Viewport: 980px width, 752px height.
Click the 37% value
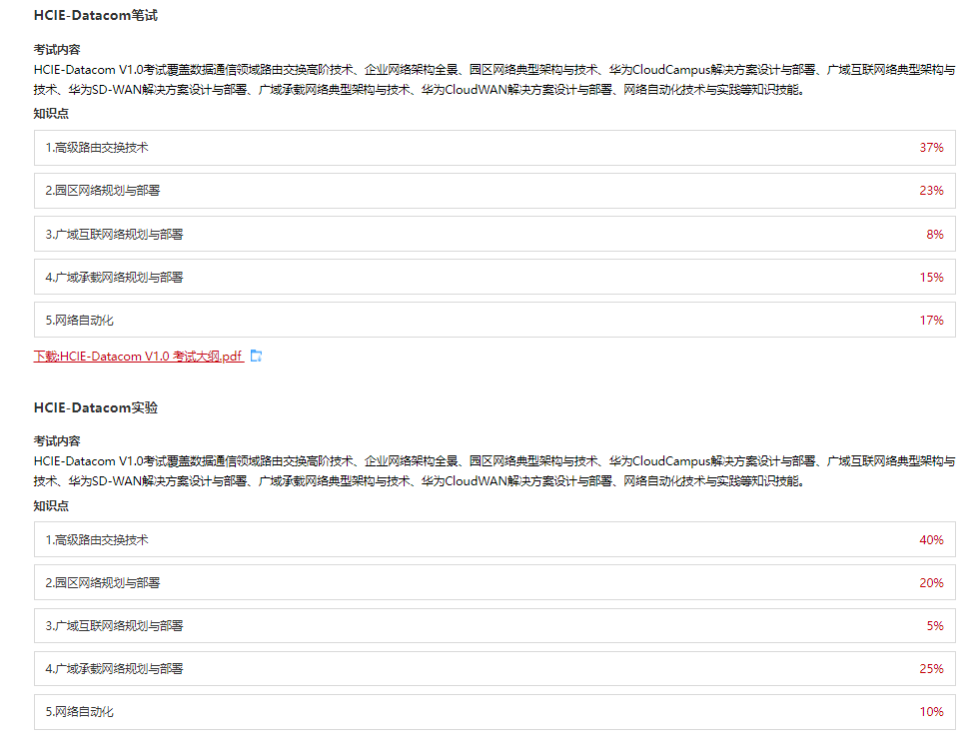point(931,148)
